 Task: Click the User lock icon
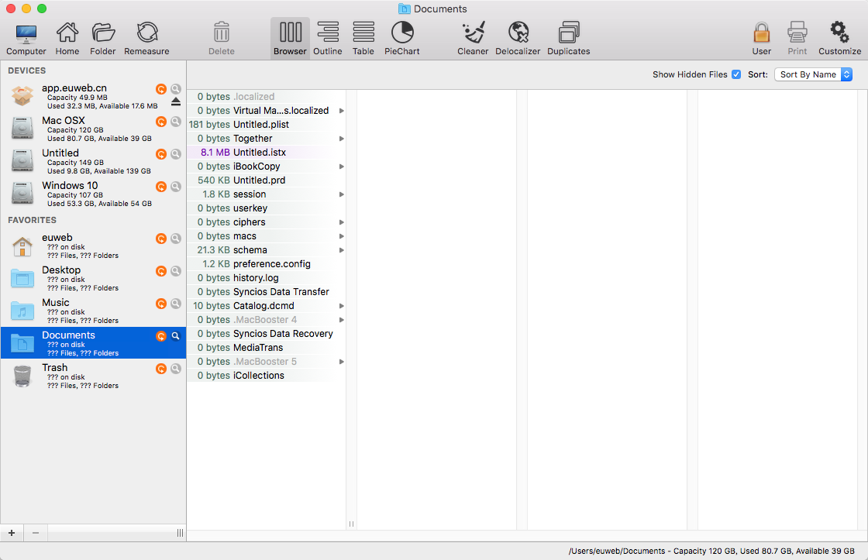tap(762, 38)
